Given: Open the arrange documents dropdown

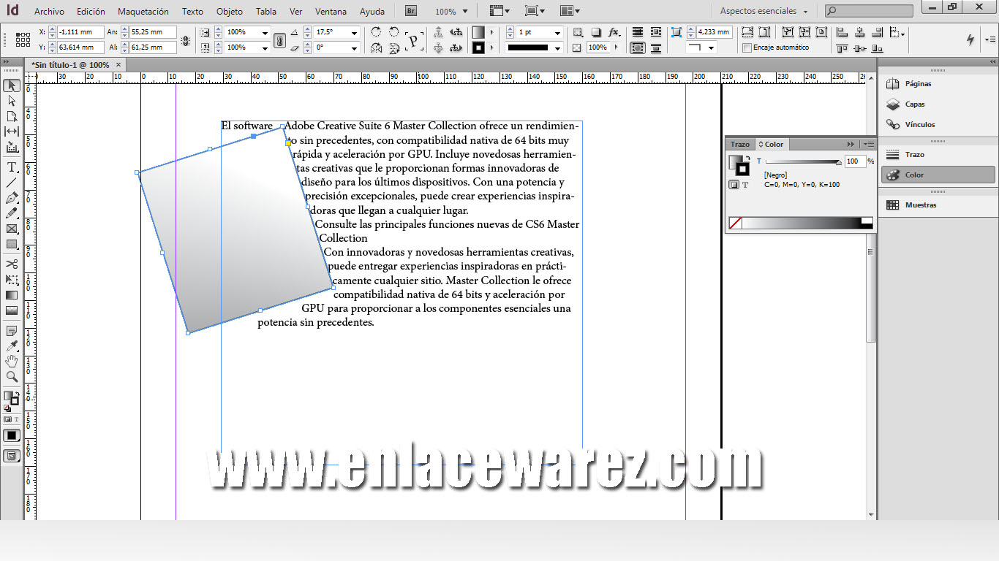Looking at the screenshot, I should (x=570, y=11).
